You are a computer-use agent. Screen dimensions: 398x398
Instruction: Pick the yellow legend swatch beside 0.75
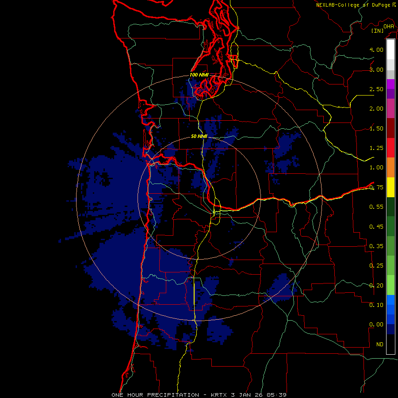pyautogui.click(x=390, y=187)
